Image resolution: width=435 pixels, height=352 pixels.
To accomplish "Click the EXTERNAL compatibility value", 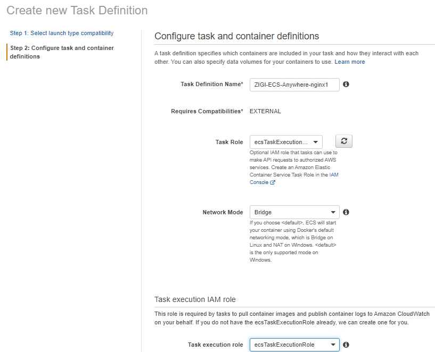I will pos(265,111).
